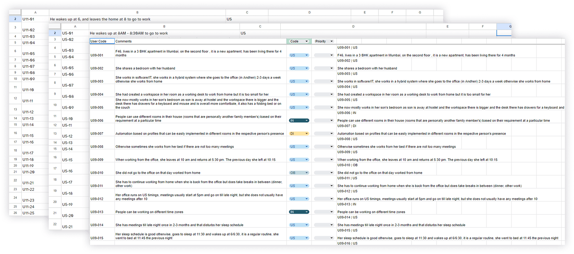574x254 pixels.
Task: Click the comment 'People can be working on different time zones'
Action: click(x=149, y=212)
